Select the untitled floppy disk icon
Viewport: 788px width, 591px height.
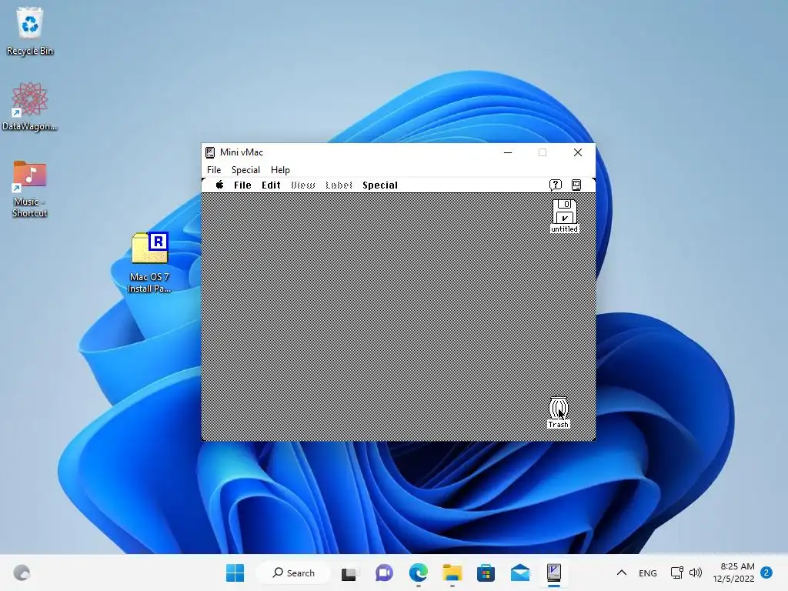(x=564, y=216)
